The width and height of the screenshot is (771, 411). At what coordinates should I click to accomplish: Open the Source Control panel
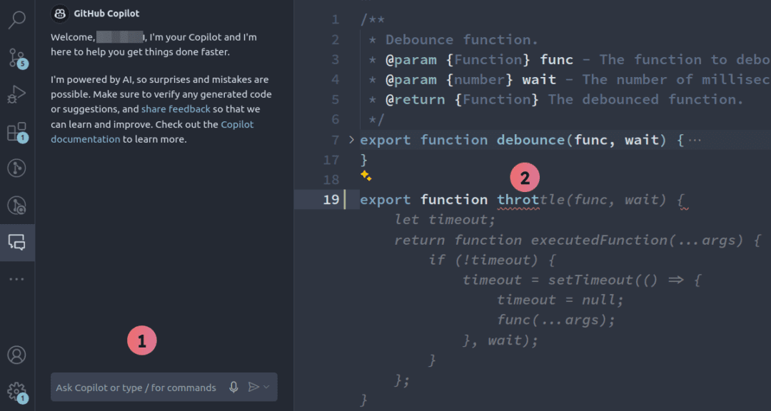pyautogui.click(x=17, y=59)
